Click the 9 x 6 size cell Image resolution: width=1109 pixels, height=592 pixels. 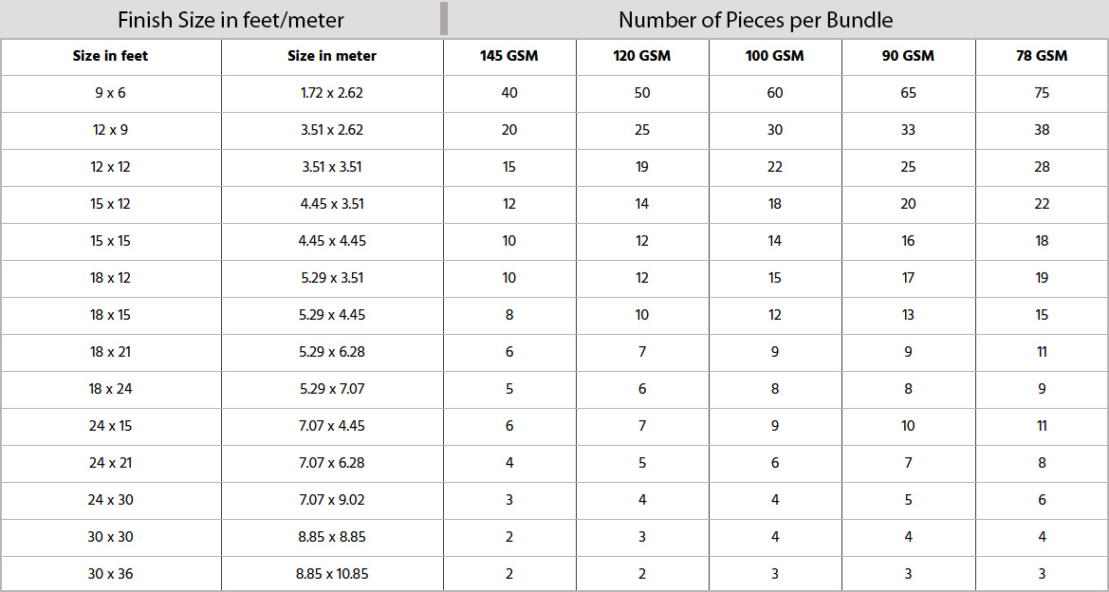click(110, 93)
